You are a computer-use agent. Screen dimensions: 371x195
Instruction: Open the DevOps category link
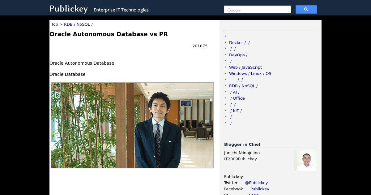[x=238, y=55]
